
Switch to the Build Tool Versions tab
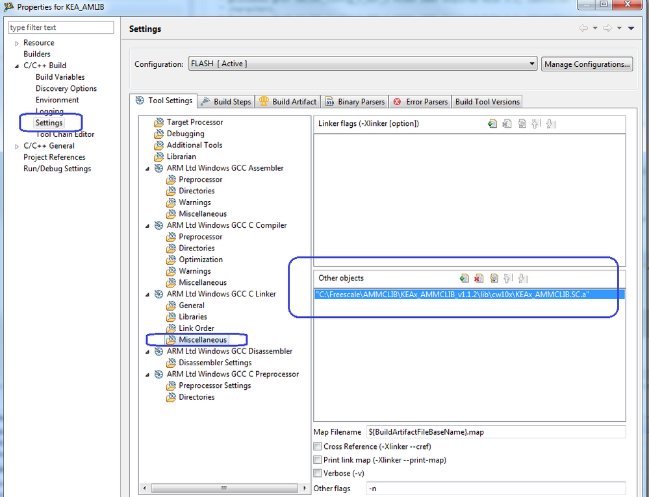pos(487,102)
